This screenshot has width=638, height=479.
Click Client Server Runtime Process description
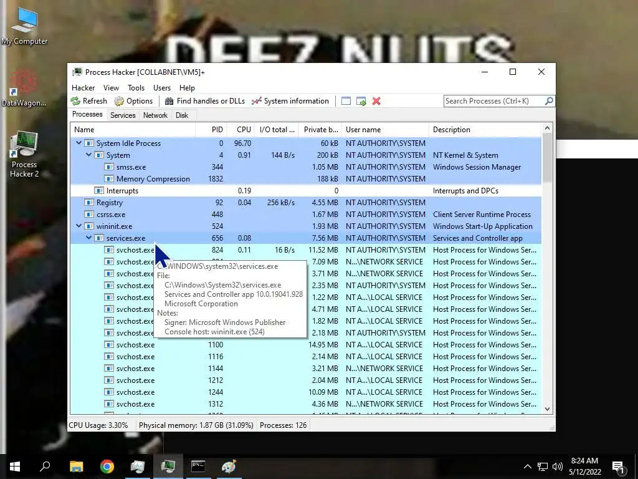pyautogui.click(x=482, y=215)
